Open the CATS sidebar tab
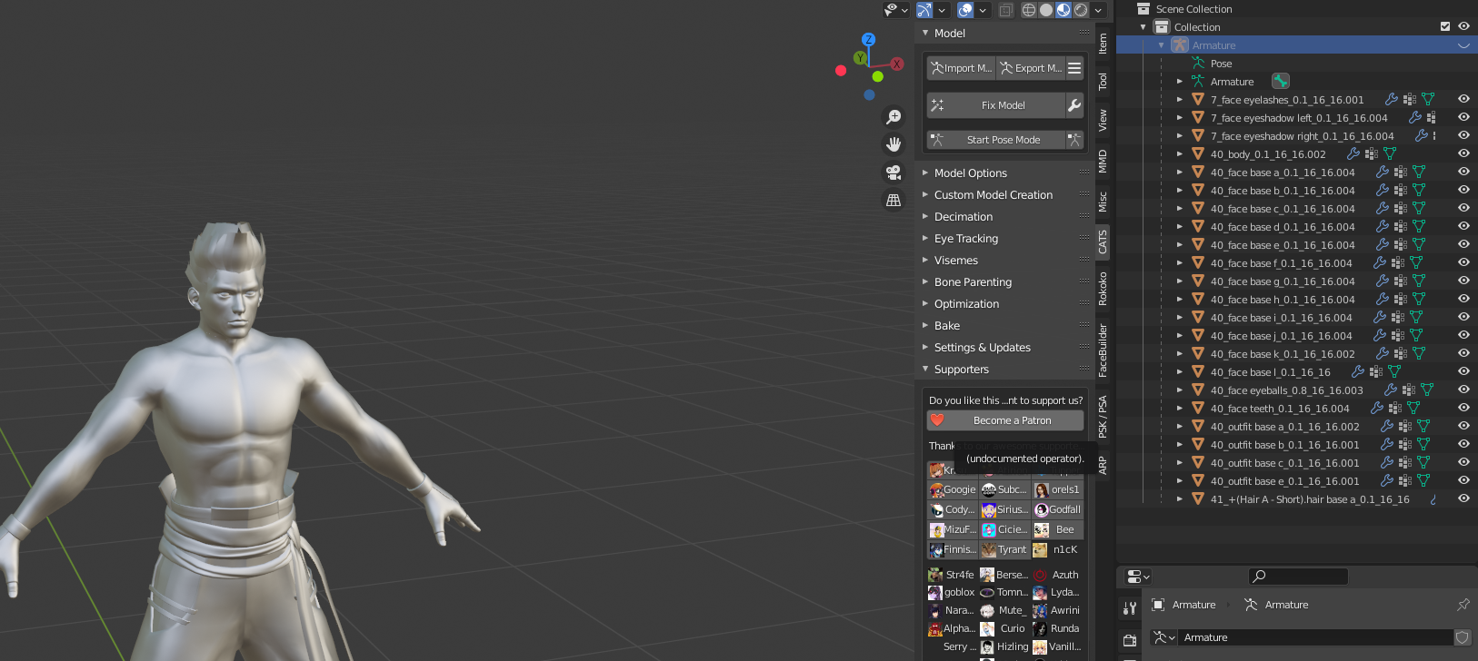 (1103, 242)
